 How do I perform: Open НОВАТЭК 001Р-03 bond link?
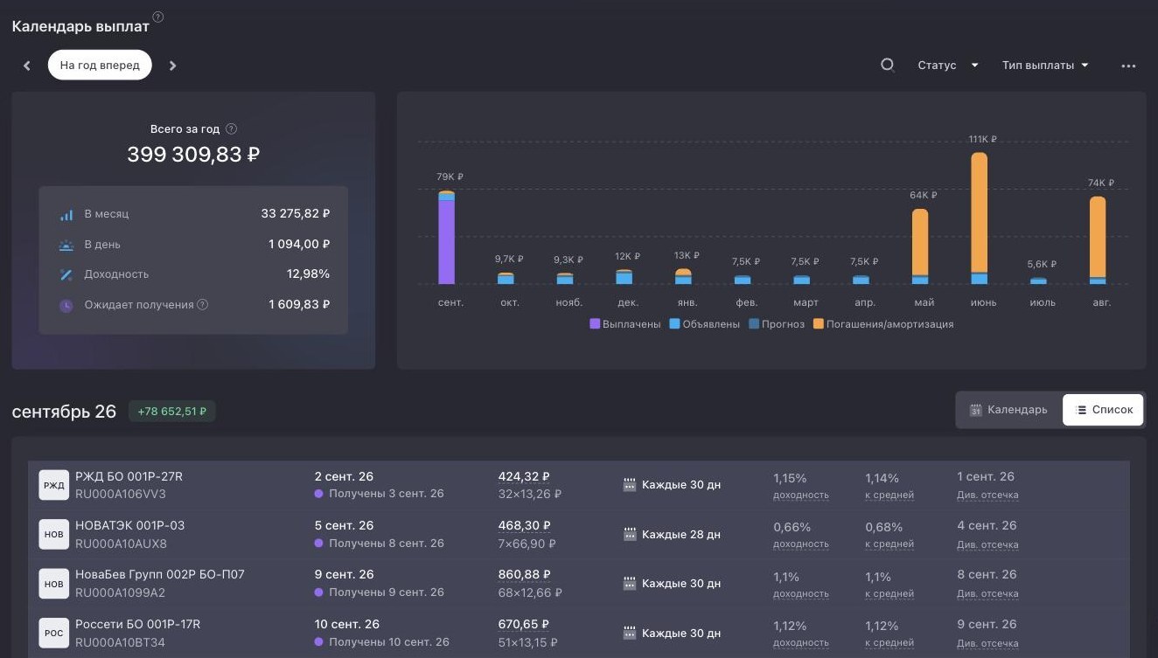[129, 525]
